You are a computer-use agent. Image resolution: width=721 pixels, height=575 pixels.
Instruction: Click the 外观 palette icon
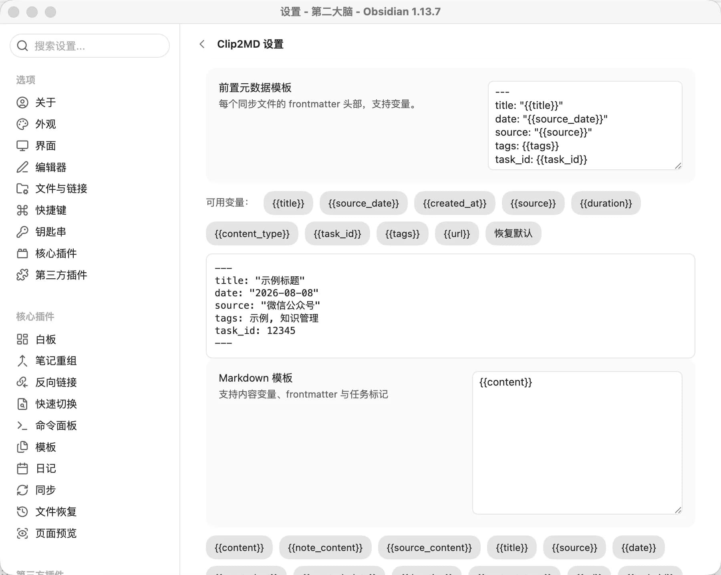[x=22, y=124]
